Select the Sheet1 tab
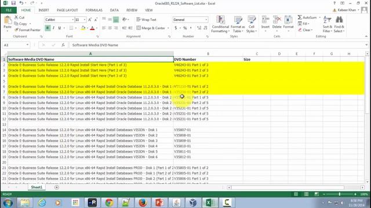 coord(37,187)
